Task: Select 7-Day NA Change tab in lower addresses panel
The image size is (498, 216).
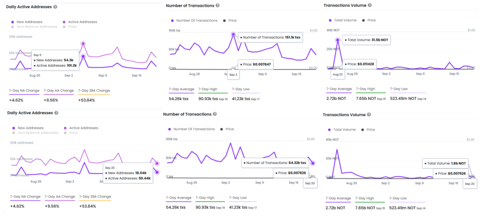Action: coord(25,197)
